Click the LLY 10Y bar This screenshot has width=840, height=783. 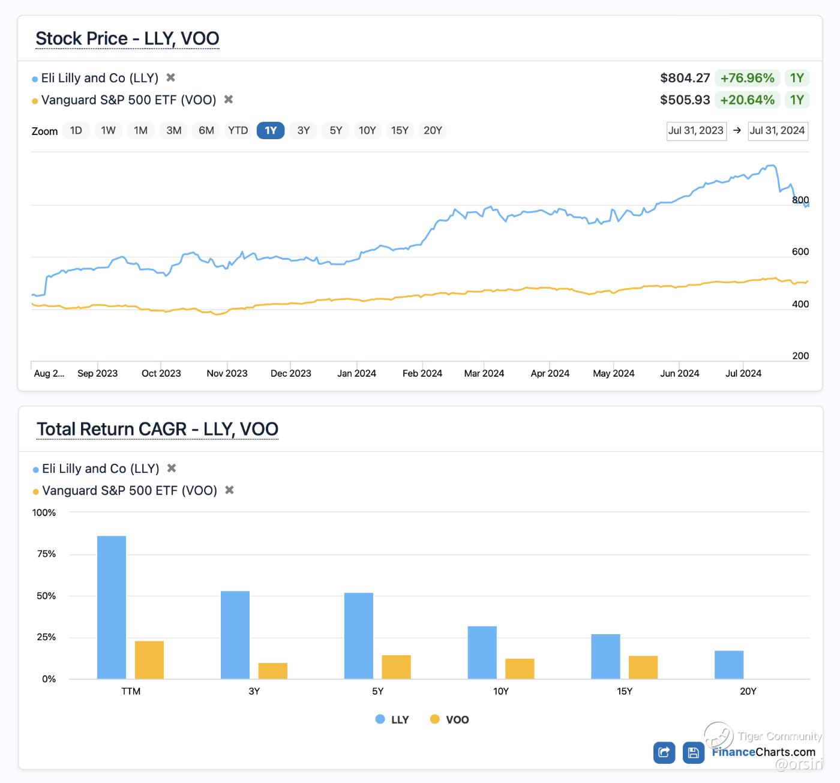pos(482,653)
